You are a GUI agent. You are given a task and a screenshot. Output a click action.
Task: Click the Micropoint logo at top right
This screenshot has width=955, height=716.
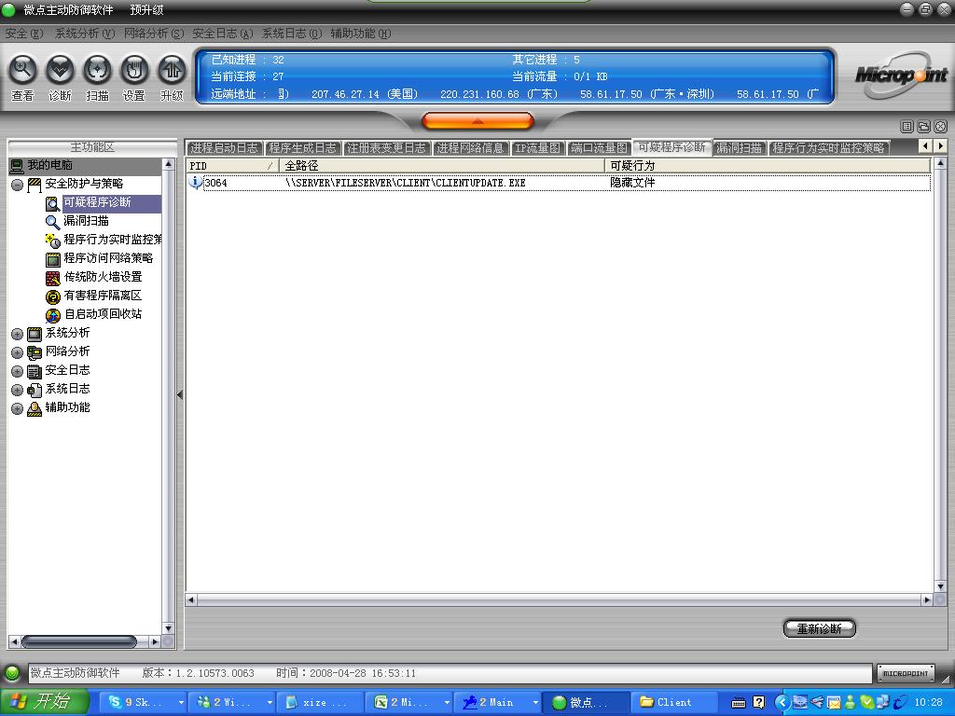900,75
